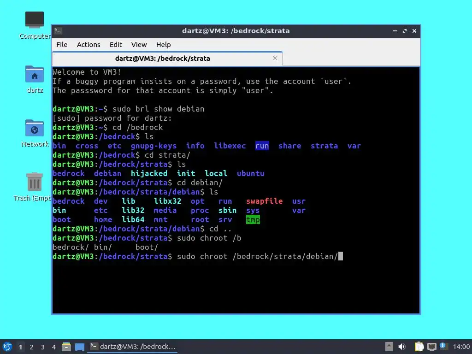
Task: Close the terminal tab with its X
Action: 275,58
